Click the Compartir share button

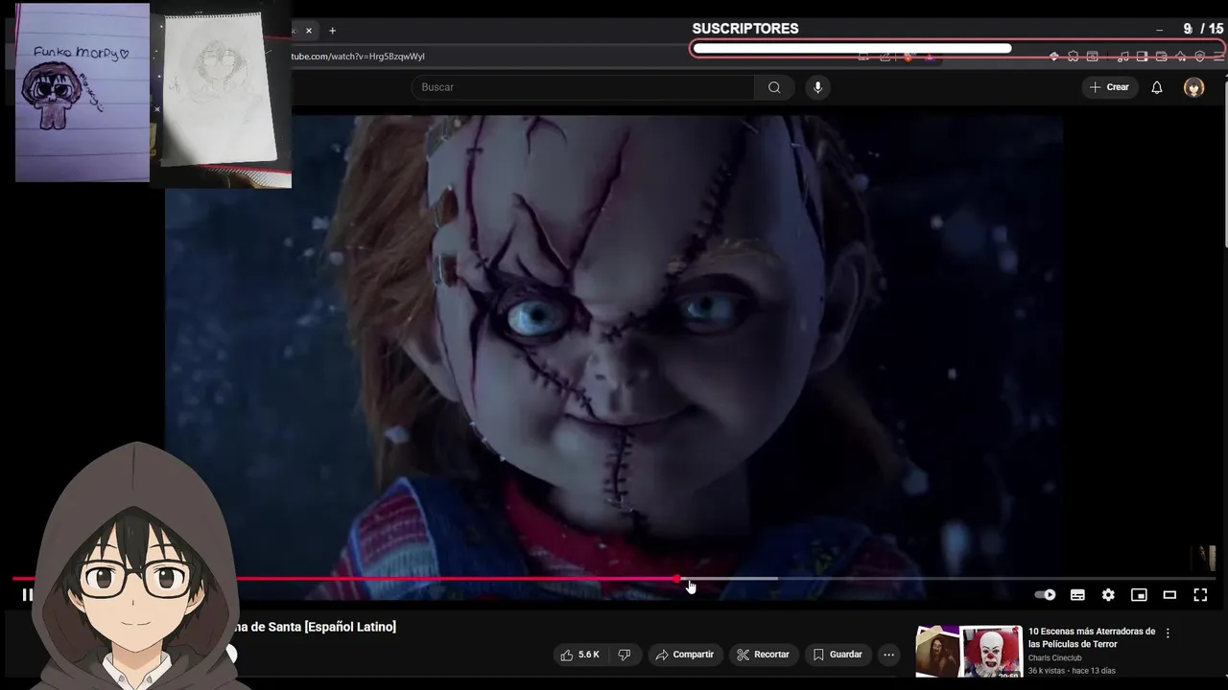[685, 655]
